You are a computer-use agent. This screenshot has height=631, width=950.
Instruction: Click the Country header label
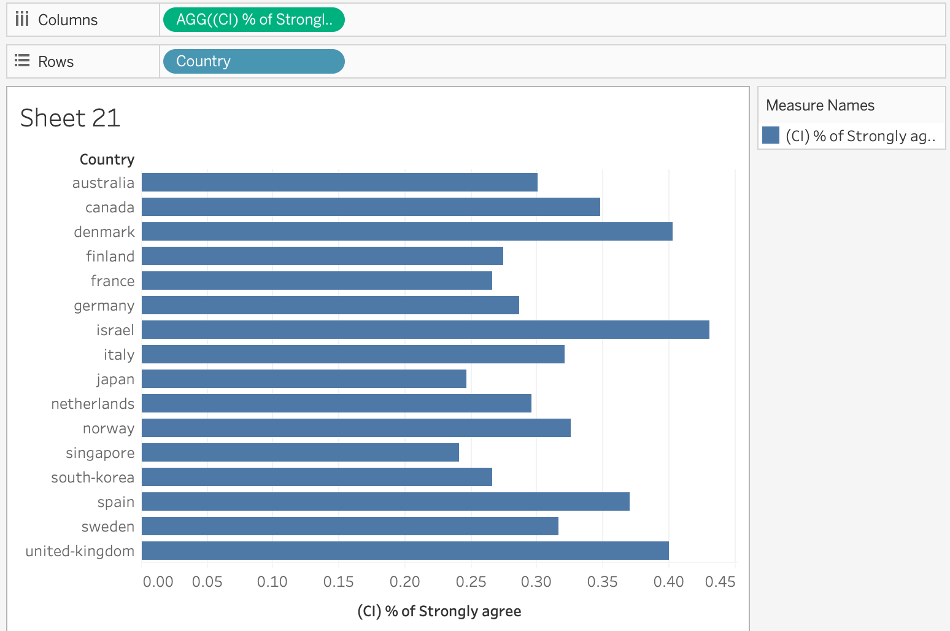point(107,160)
